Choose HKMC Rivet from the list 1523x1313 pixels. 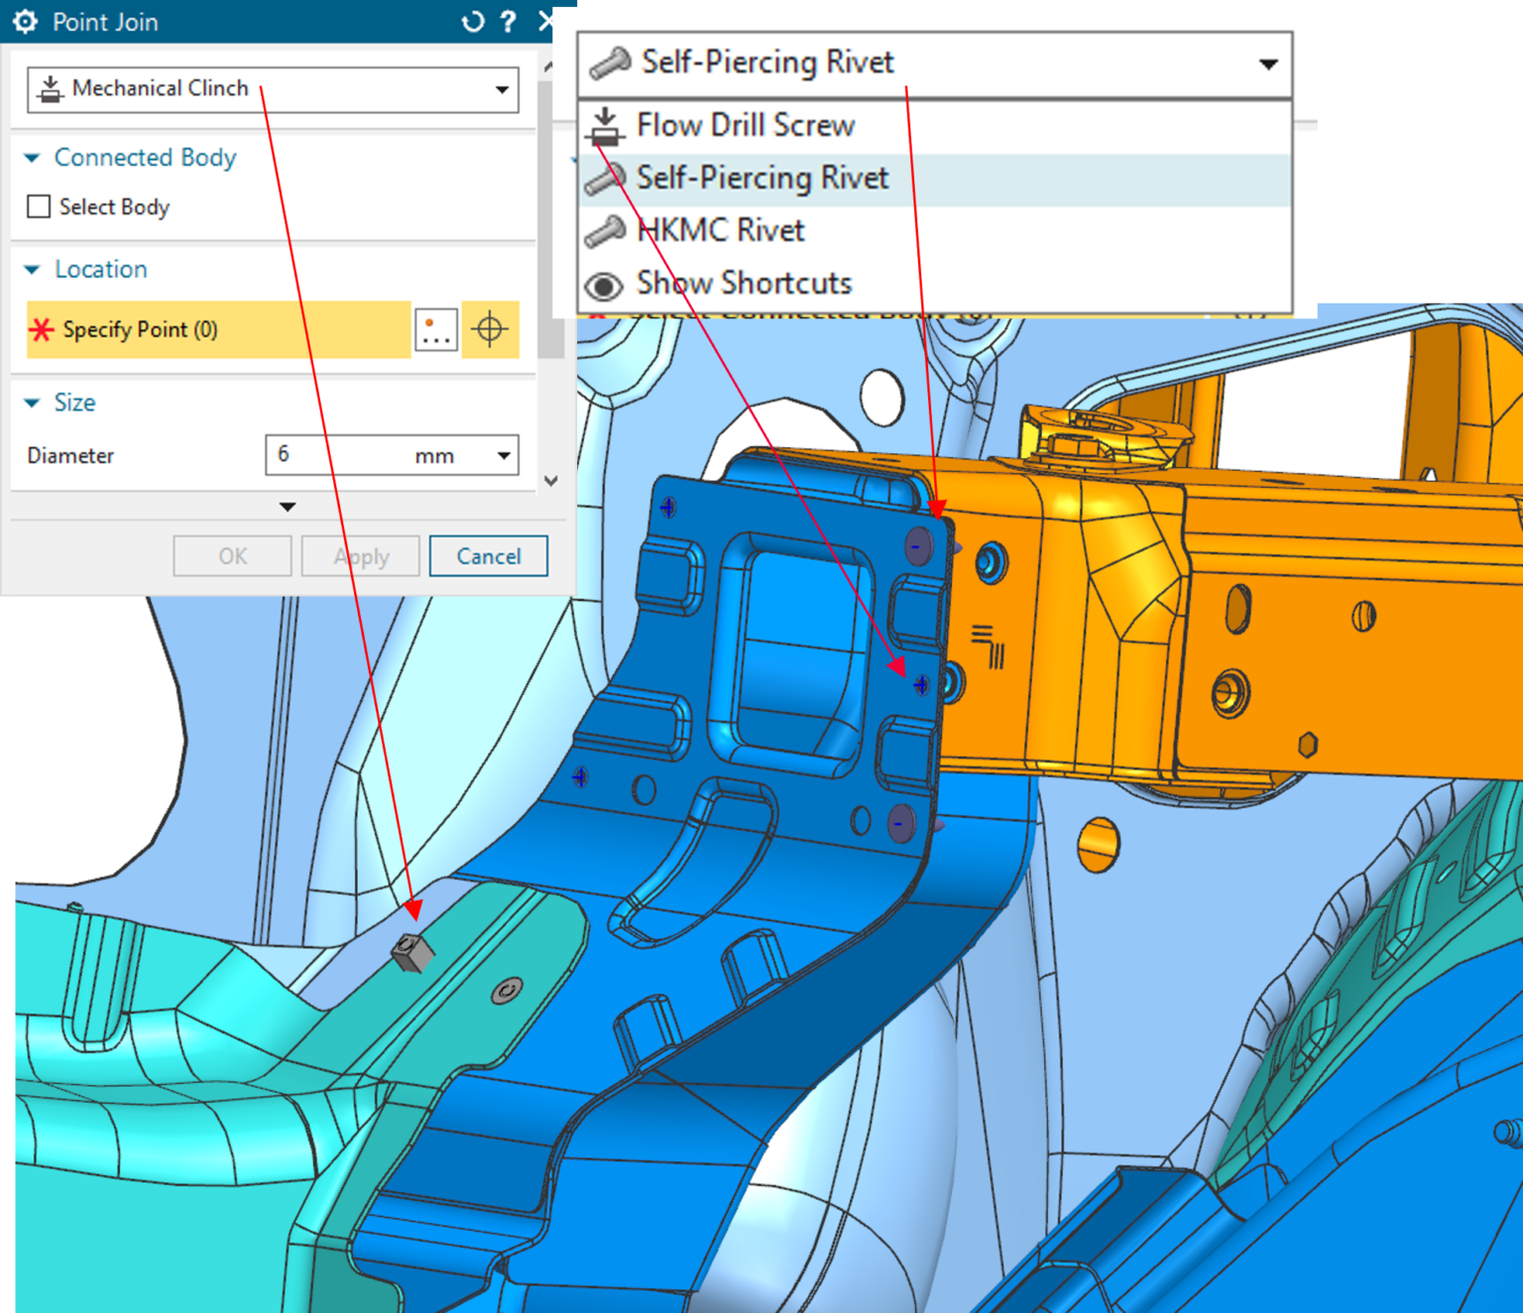[720, 230]
